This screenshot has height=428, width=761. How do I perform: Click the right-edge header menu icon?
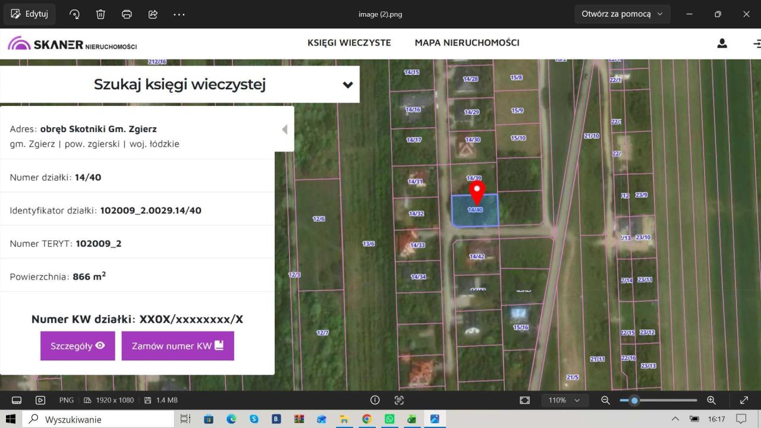756,43
